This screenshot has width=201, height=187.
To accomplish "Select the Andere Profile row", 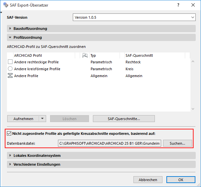I will pyautogui.click(x=99, y=76).
